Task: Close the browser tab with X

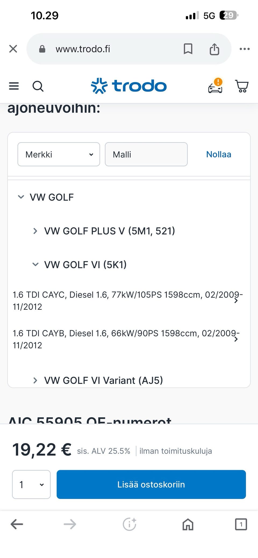Action: click(x=13, y=49)
